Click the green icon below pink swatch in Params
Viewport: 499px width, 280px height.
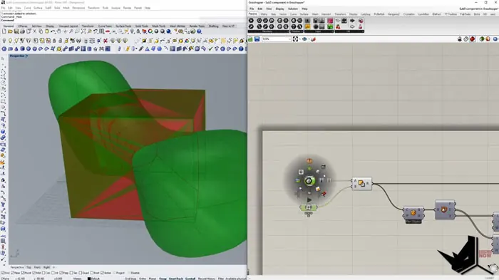point(330,27)
